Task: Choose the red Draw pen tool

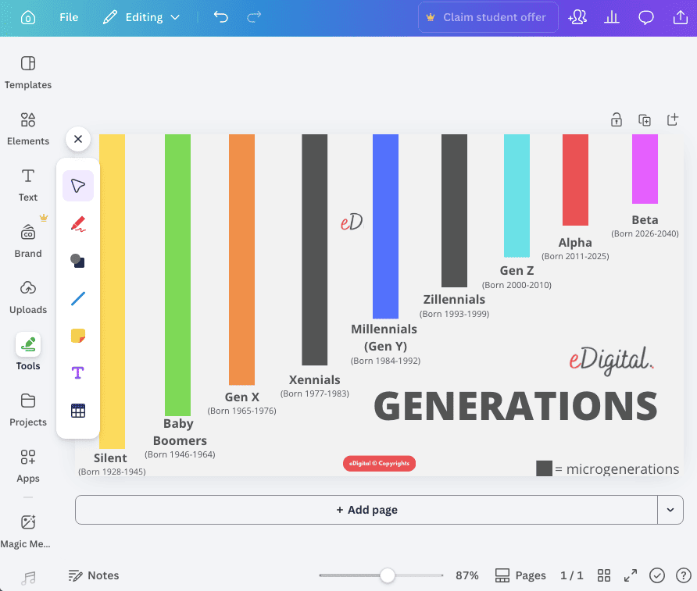Action: coord(78,223)
